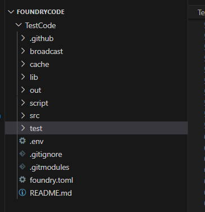Viewport: 205px width, 212px height.
Task: Open the README.md file
Action: point(51,193)
